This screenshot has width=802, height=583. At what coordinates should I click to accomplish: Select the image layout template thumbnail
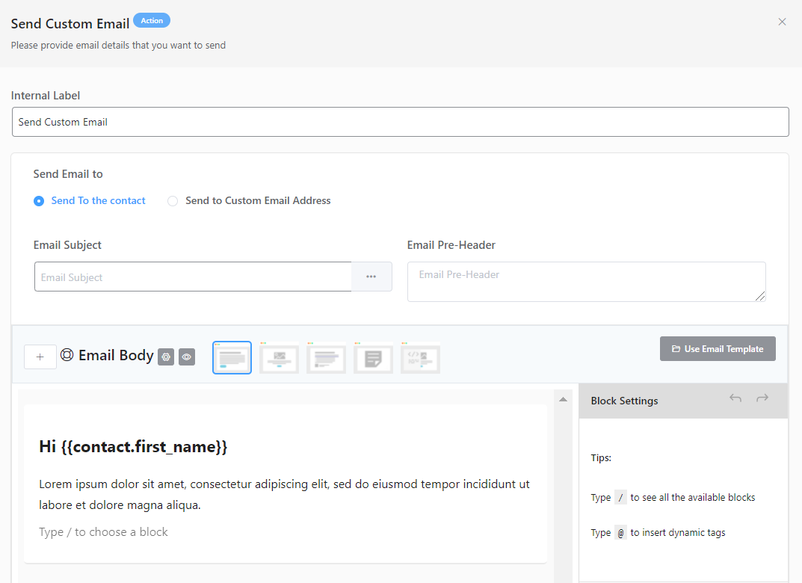280,357
